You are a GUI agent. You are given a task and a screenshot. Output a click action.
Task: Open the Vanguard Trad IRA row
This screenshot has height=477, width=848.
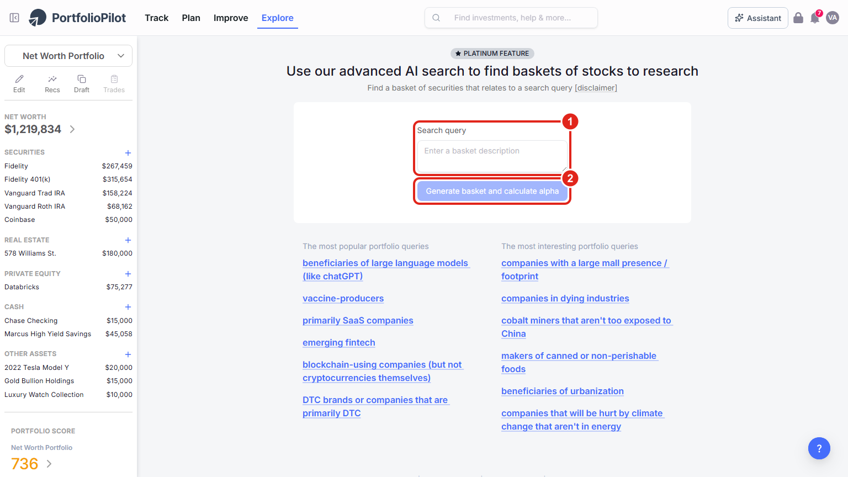coord(68,193)
